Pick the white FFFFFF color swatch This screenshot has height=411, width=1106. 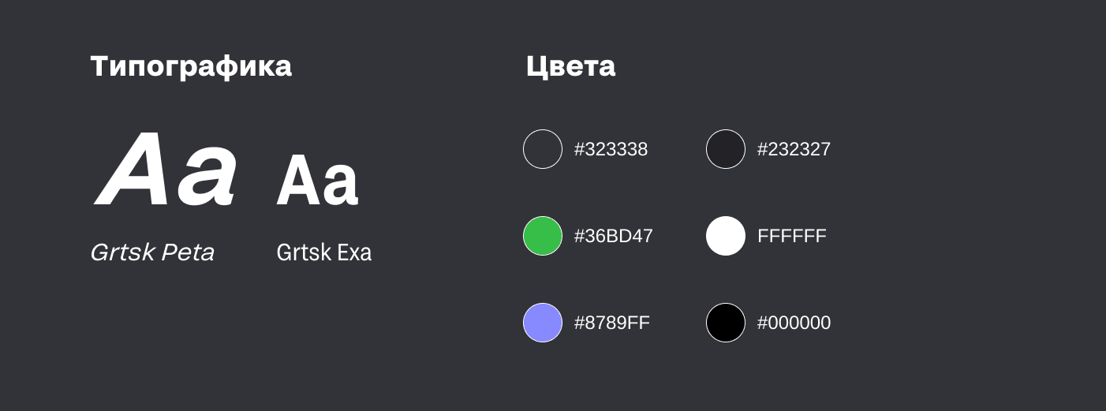726,236
